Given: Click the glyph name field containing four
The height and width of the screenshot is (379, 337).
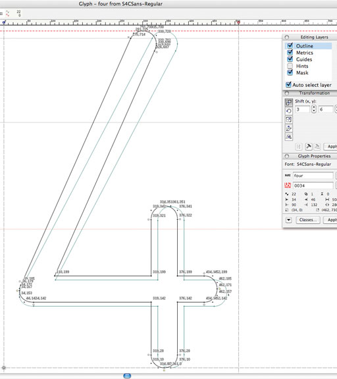Looking at the screenshot, I should [313, 176].
